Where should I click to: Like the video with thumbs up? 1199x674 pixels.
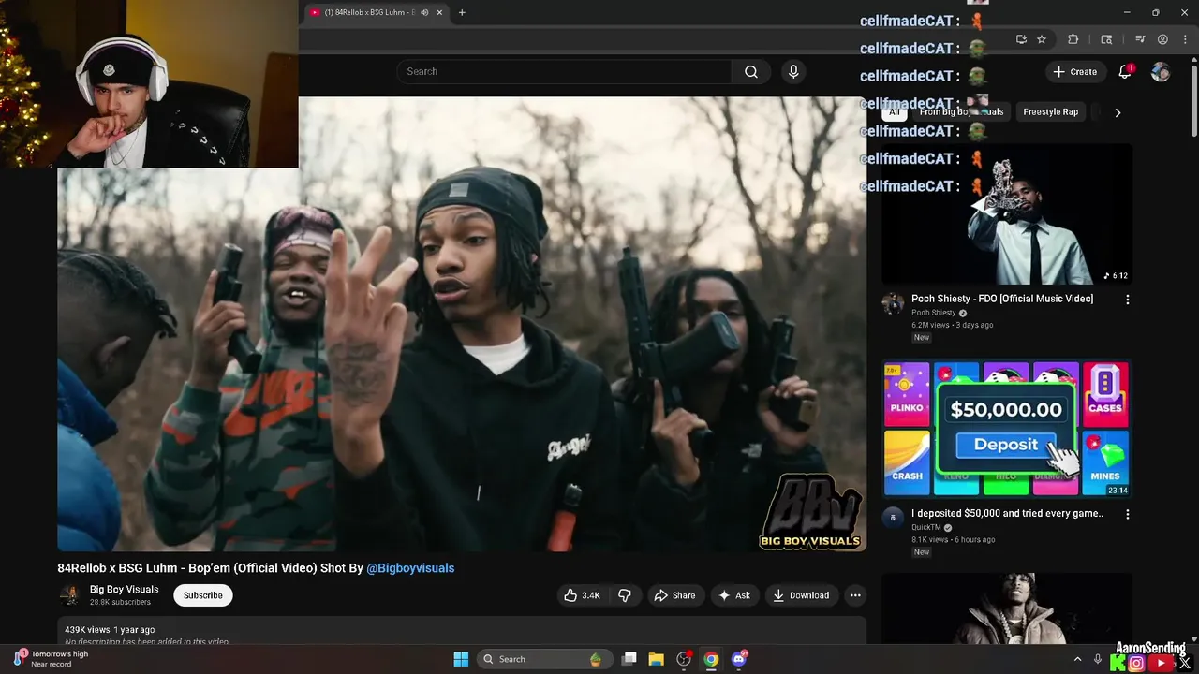click(x=581, y=595)
